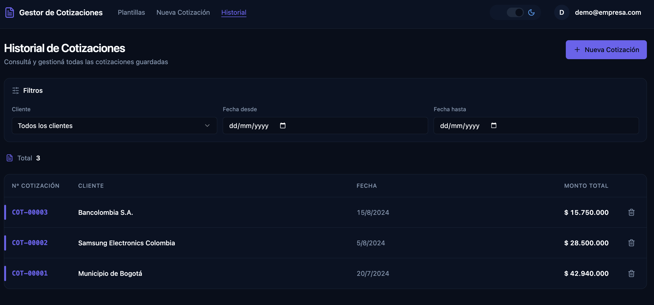Click the Samsung Electronics Colombia client name
This screenshot has width=654, height=305.
pyautogui.click(x=127, y=243)
